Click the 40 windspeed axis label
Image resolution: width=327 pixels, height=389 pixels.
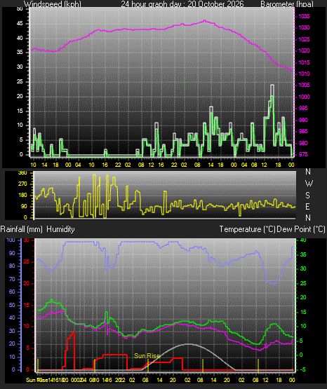(x=20, y=38)
